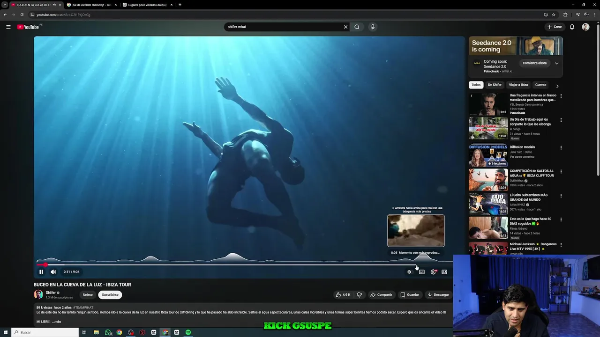Select the De Shifer filter chip
This screenshot has width=600, height=337.
[x=495, y=85]
